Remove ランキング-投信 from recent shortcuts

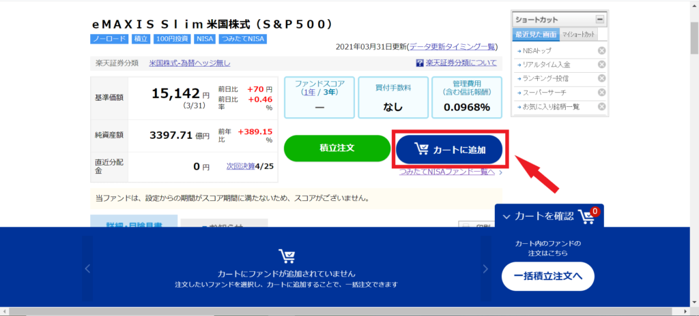[x=601, y=78]
